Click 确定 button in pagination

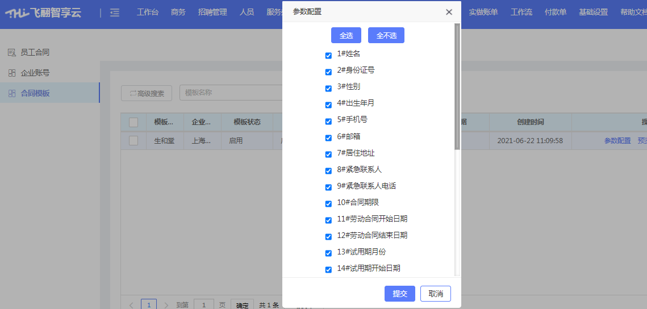tap(242, 305)
